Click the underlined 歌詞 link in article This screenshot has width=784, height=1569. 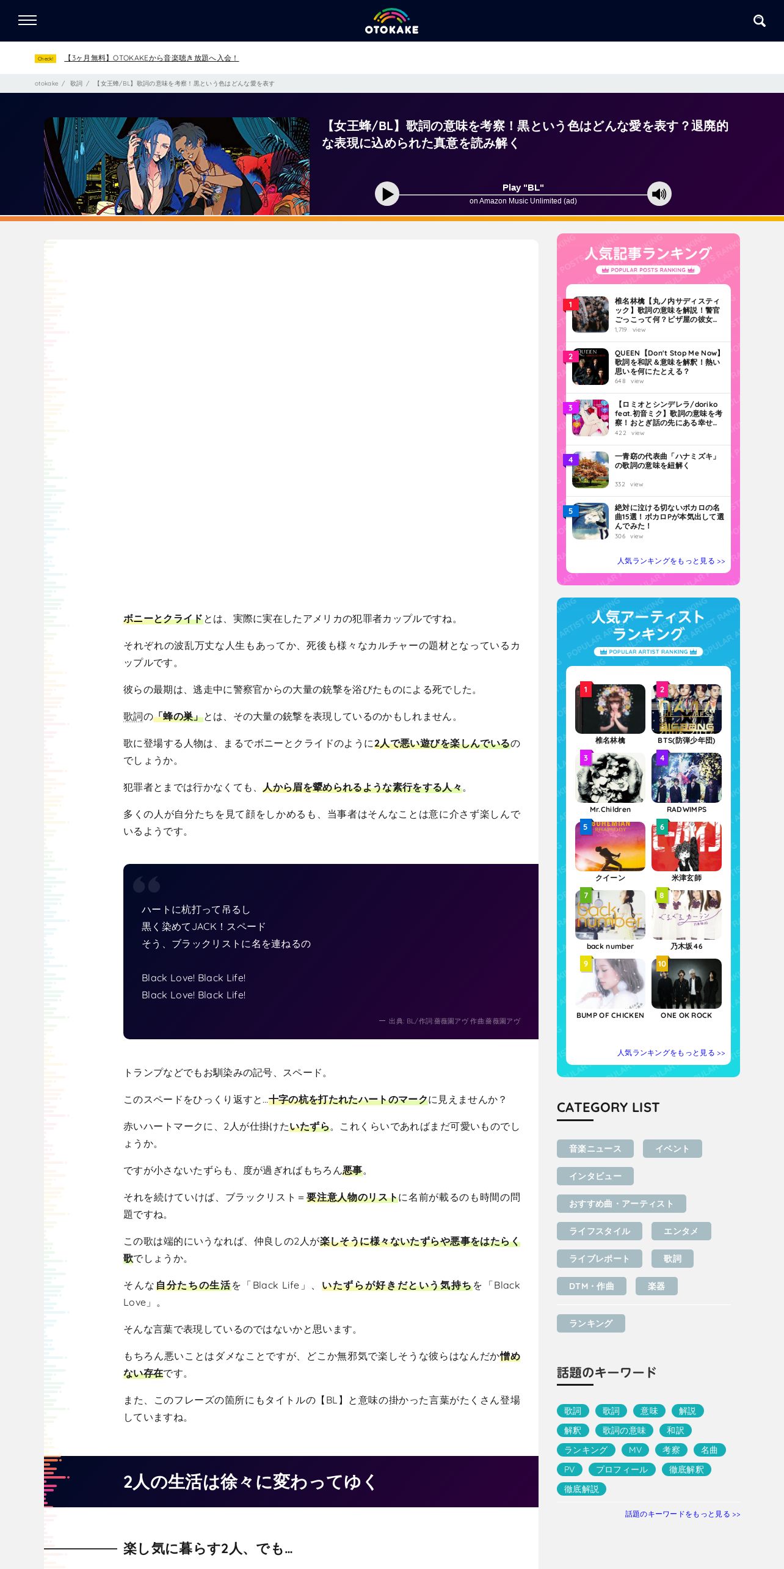tap(133, 717)
